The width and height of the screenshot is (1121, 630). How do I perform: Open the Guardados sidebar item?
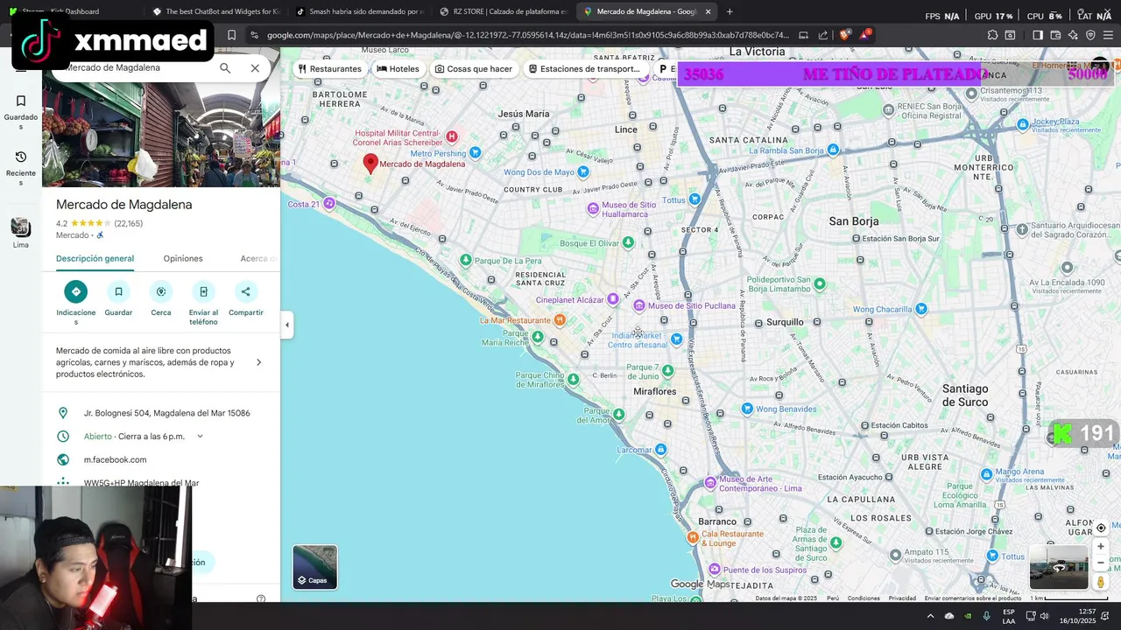[x=21, y=111]
